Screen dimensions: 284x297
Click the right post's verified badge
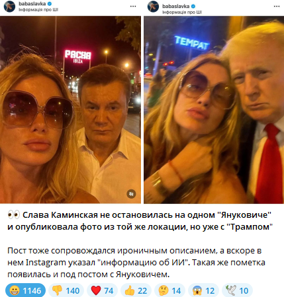[x=193, y=6]
